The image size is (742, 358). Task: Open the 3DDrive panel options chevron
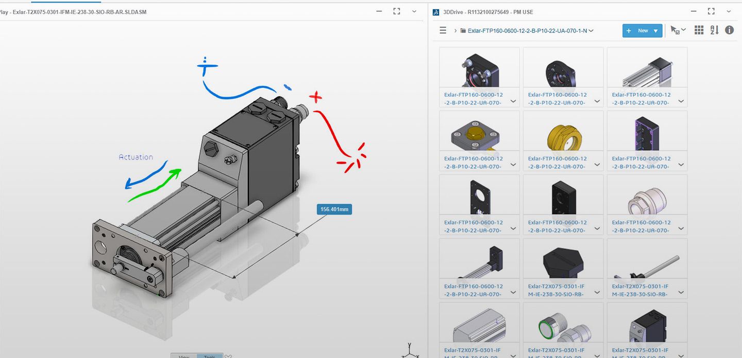click(x=729, y=11)
